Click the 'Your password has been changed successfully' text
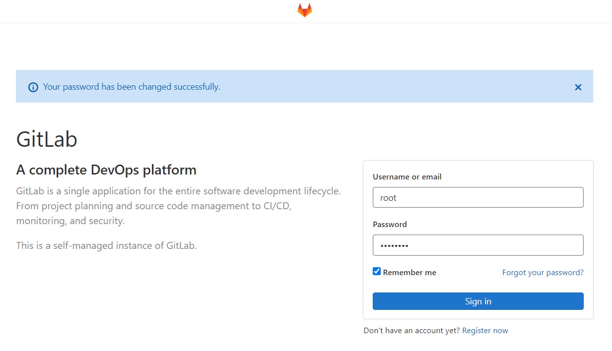The height and width of the screenshot is (351, 612). pyautogui.click(x=132, y=87)
